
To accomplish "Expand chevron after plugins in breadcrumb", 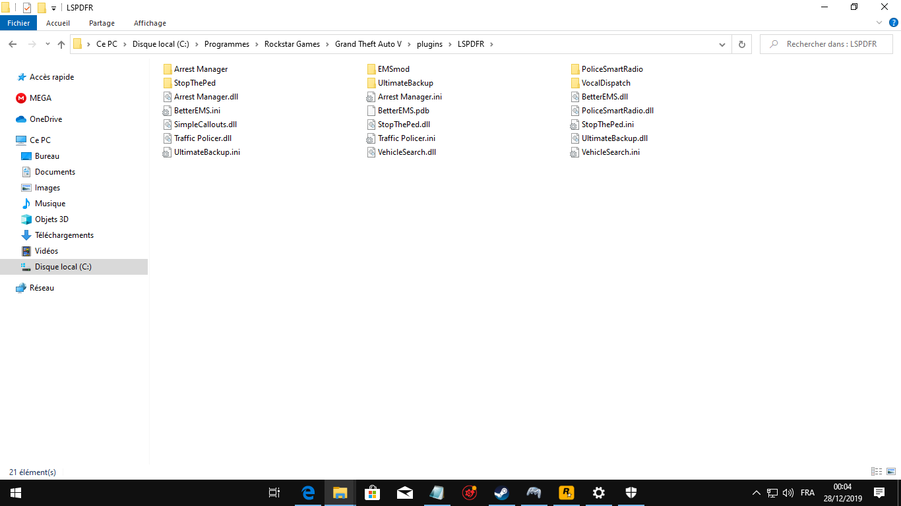I will coord(451,44).
